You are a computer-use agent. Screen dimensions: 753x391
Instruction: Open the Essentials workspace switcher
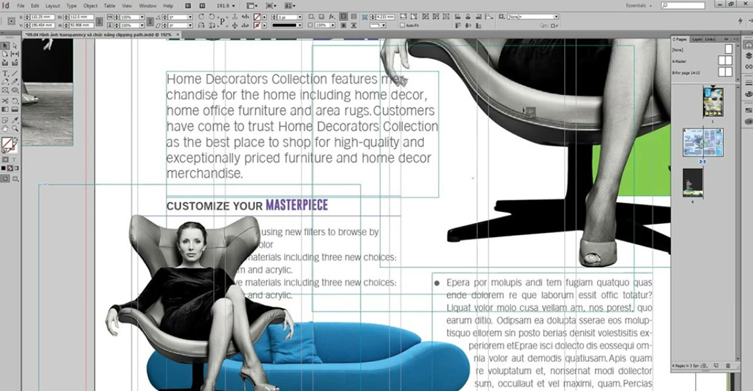pos(638,5)
